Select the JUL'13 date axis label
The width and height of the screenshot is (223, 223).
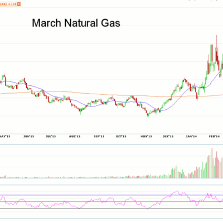pyautogui.click(x=51, y=137)
